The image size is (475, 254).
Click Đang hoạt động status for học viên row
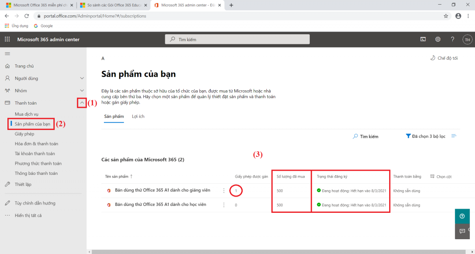click(x=352, y=205)
